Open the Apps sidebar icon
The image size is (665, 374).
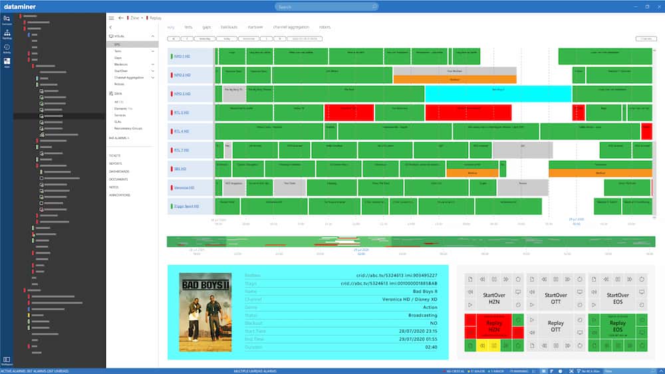click(x=7, y=63)
